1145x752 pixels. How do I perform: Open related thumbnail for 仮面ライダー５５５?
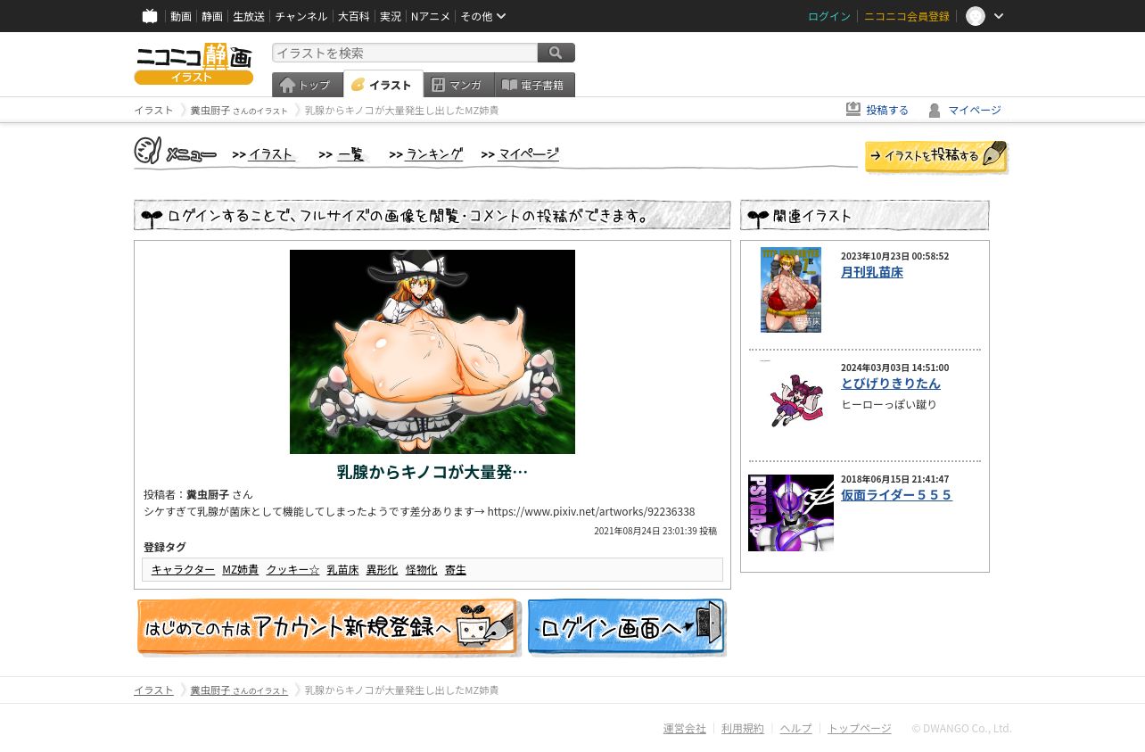[x=791, y=513]
